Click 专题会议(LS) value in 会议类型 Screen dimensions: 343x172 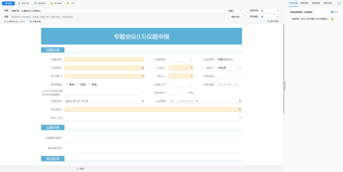[225, 59]
